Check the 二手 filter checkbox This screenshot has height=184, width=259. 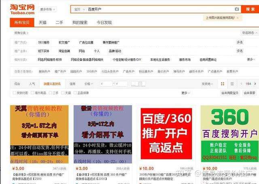pos(50,93)
